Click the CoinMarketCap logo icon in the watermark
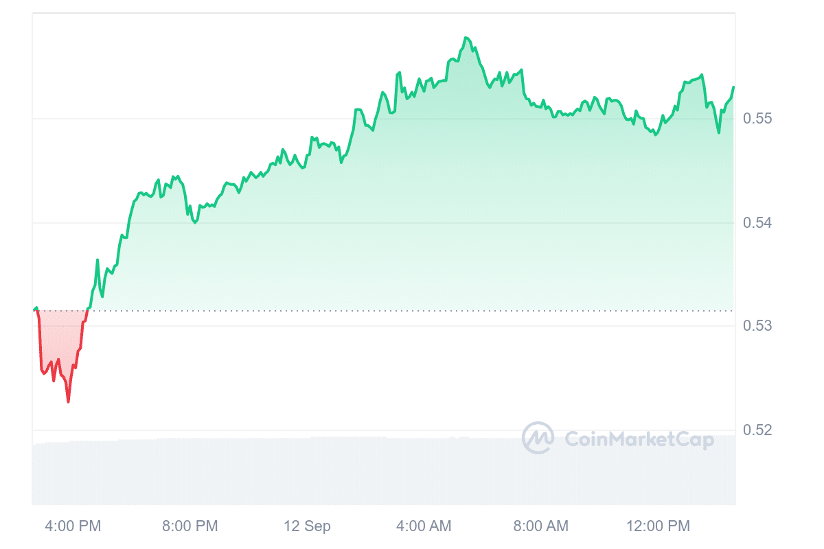 [538, 438]
